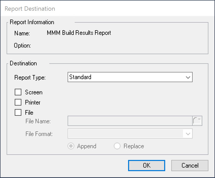Tick the File destination checkbox
215x178 pixels.
(18, 112)
